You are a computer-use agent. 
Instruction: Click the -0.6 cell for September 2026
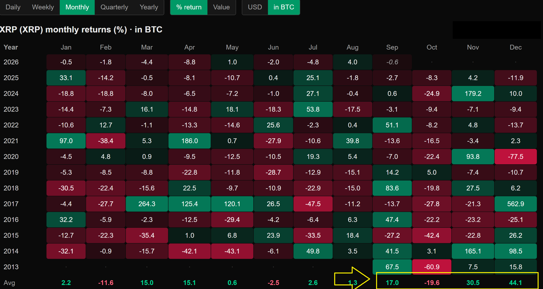[x=392, y=62]
